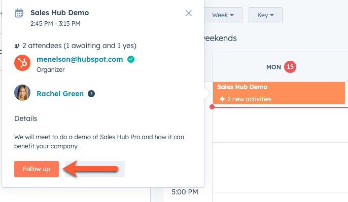The image size is (348, 202).
Task: Open the Rachel Green contact link
Action: [60, 94]
